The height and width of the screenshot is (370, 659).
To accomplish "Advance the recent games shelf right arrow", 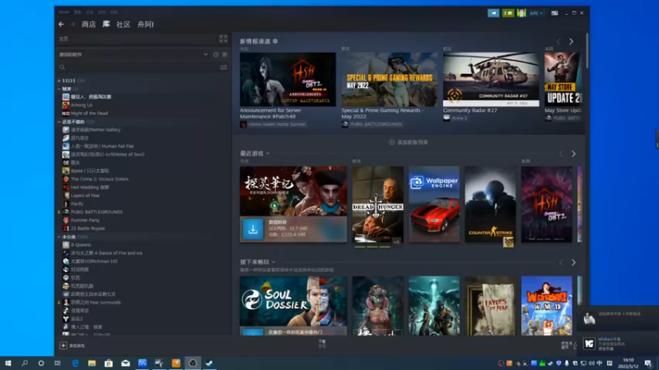I will tap(573, 154).
